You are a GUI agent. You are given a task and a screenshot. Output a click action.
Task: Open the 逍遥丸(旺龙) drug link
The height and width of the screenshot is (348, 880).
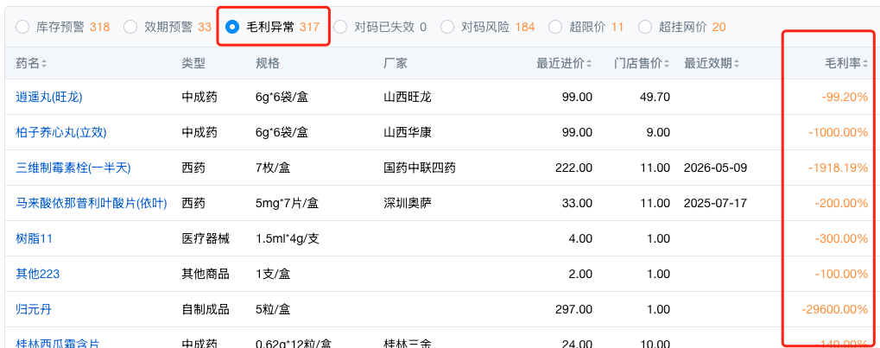(x=49, y=97)
